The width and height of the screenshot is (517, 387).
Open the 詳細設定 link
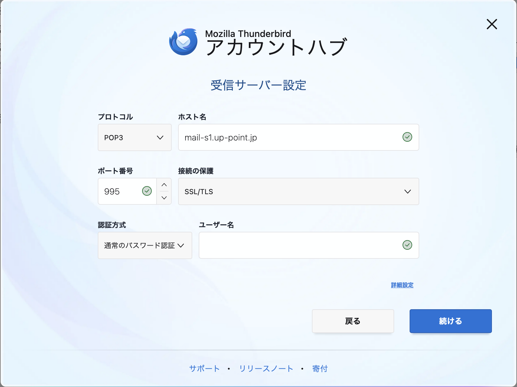(402, 285)
